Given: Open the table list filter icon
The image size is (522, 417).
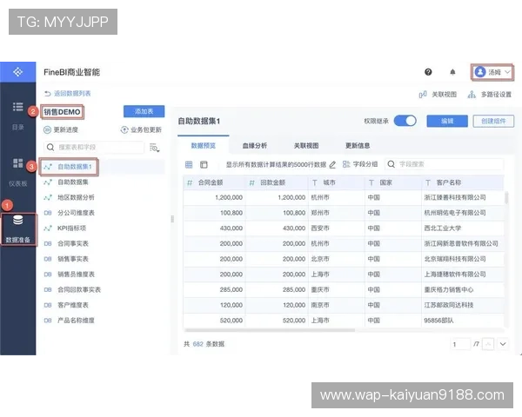Looking at the screenshot, I should (155, 148).
